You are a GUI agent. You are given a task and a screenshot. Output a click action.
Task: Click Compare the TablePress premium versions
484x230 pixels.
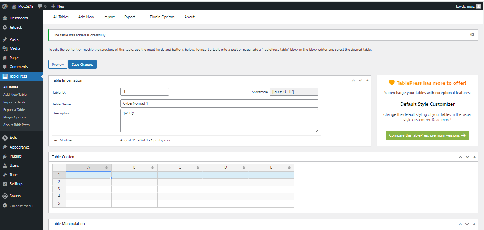tap(427, 136)
